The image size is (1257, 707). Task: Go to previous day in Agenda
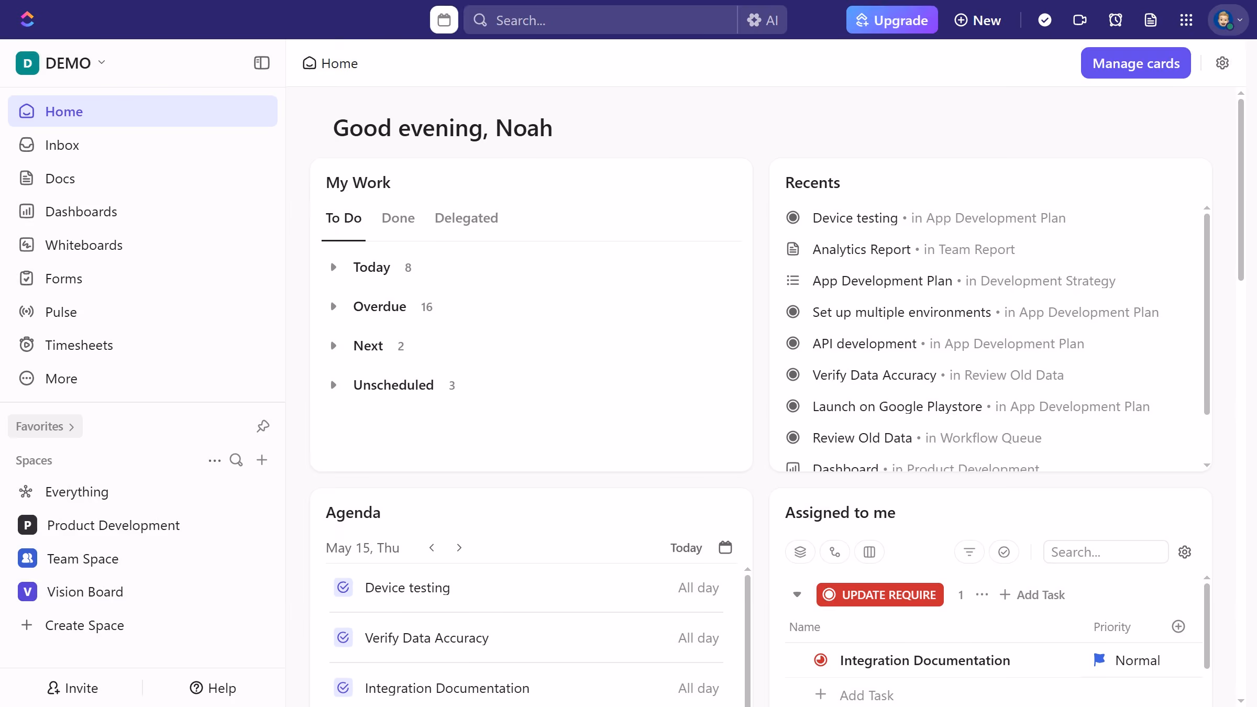click(432, 547)
